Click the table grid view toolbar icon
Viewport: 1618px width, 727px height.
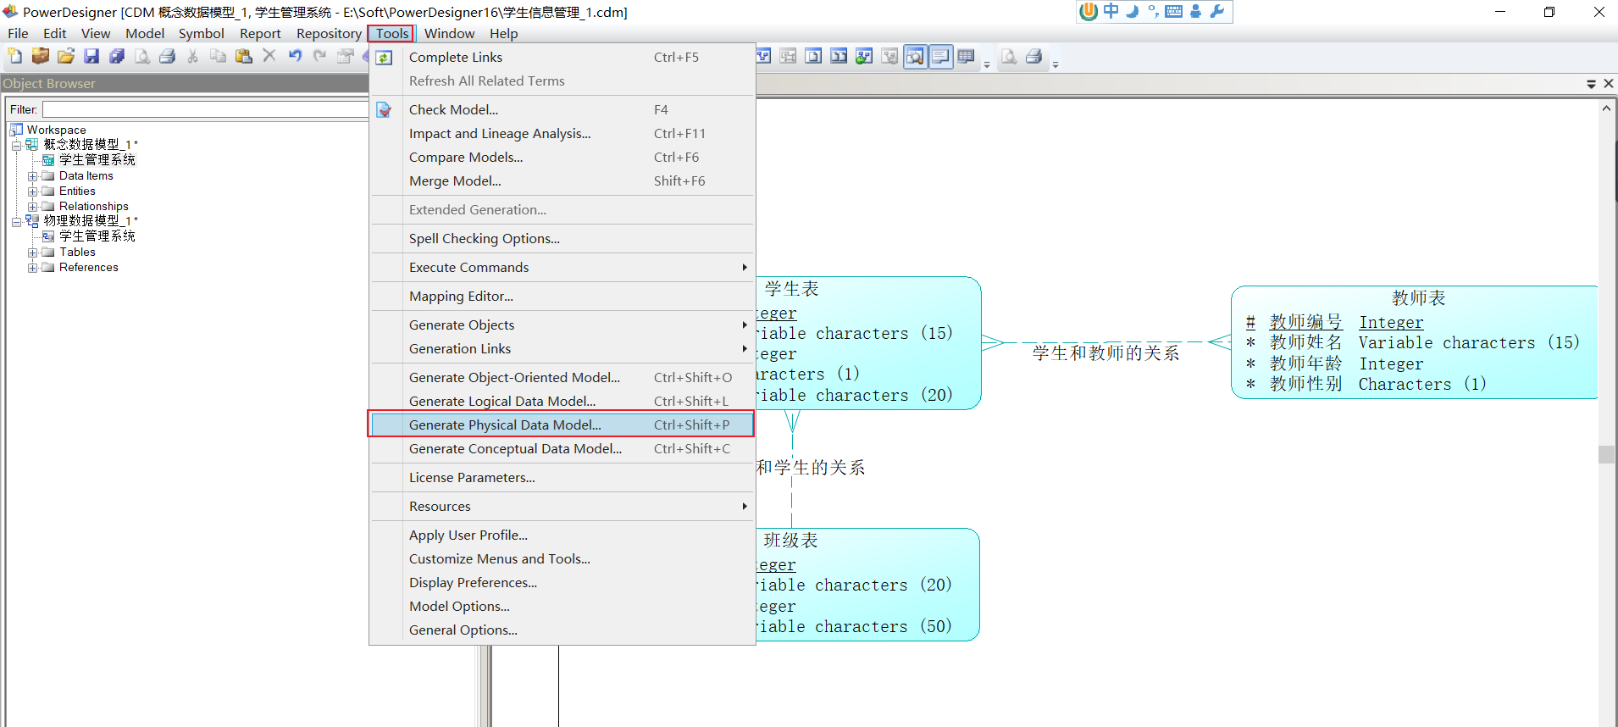point(966,57)
